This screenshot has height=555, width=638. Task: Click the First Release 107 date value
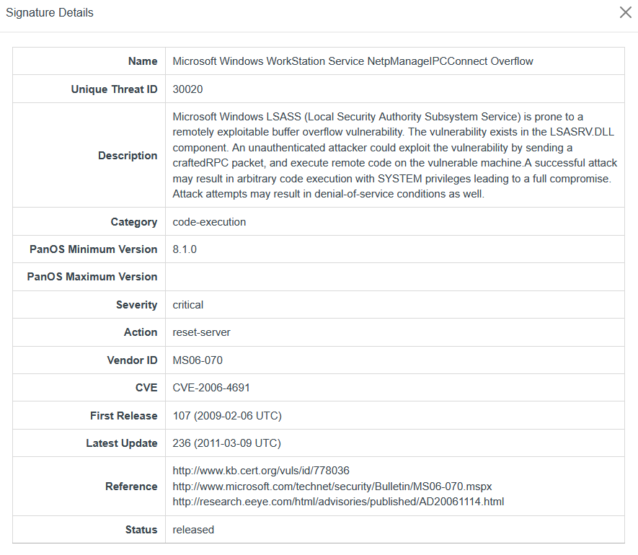tap(226, 416)
